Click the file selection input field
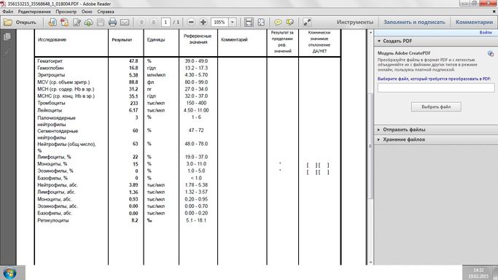This screenshot has height=280, width=498. pyautogui.click(x=436, y=87)
